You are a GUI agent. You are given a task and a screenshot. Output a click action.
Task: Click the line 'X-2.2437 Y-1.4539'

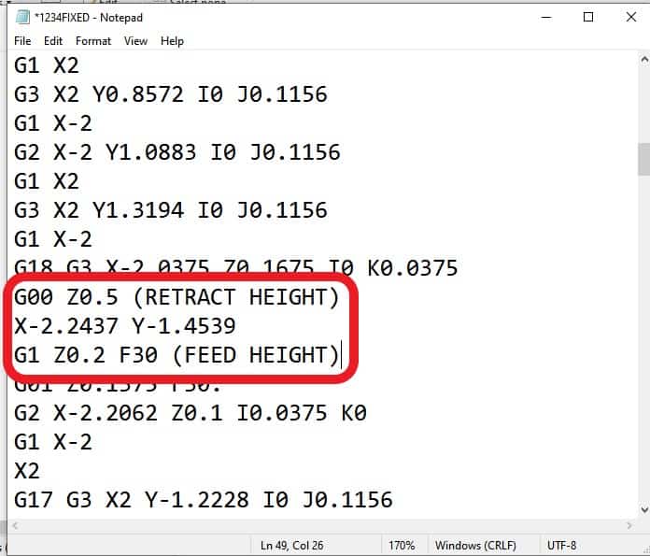125,326
